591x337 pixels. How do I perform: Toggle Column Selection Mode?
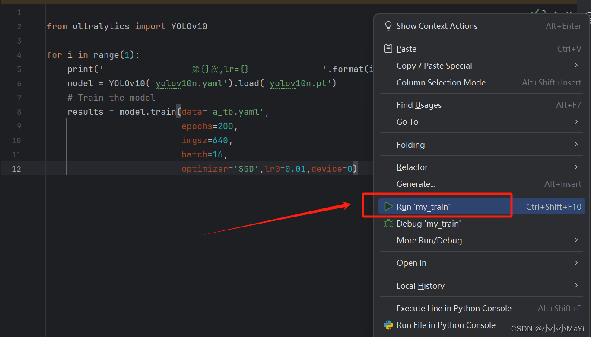[x=482, y=82]
